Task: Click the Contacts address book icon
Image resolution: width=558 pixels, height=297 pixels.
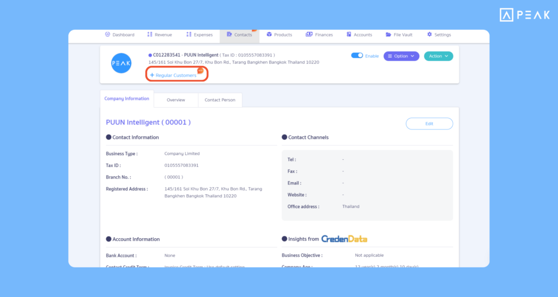Action: [229, 34]
